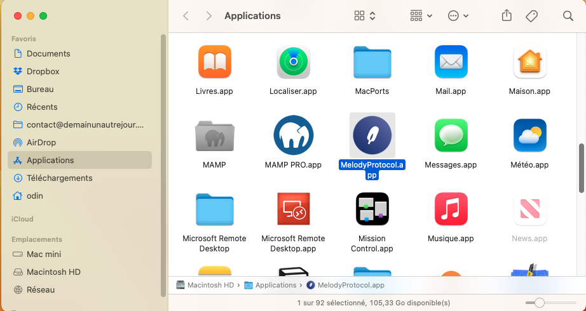The image size is (586, 311).
Task: Select the MAMP PRO.app icon
Action: pos(293,135)
